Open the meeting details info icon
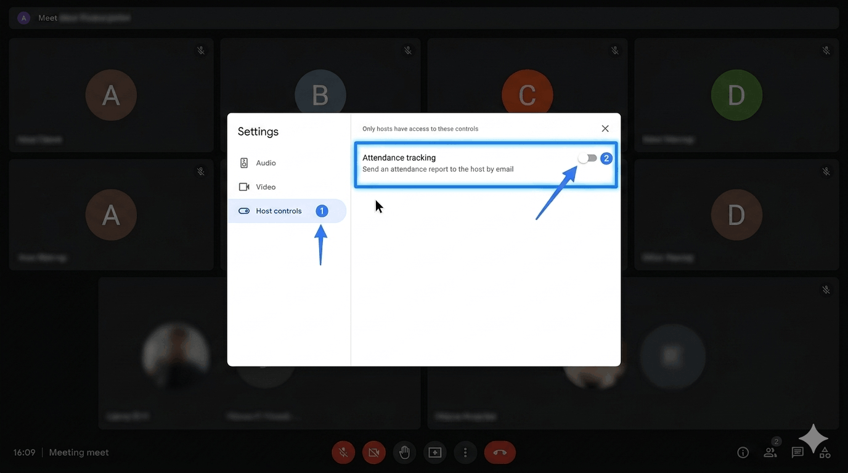The image size is (848, 473). 743,453
